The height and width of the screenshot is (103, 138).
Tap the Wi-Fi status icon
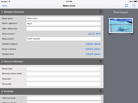[9, 1]
